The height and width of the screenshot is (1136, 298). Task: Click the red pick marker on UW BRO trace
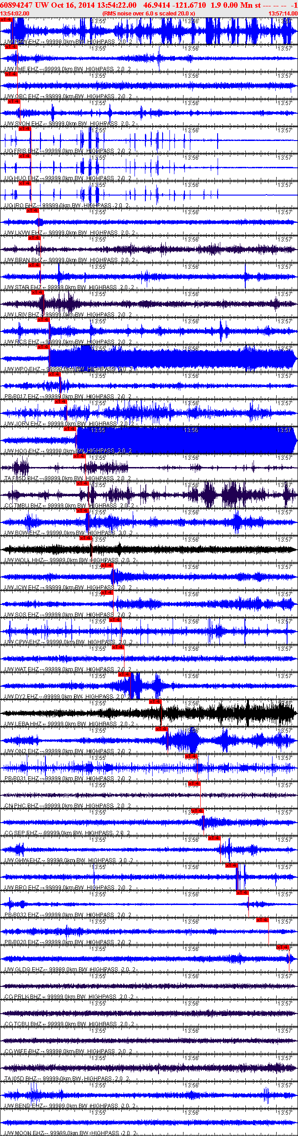[231, 865]
